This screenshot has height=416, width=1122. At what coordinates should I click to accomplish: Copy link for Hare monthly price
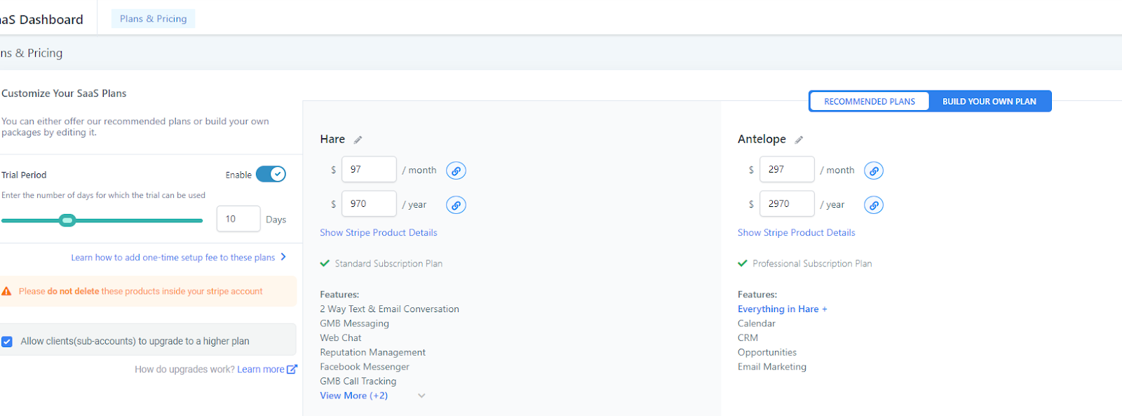(x=456, y=170)
